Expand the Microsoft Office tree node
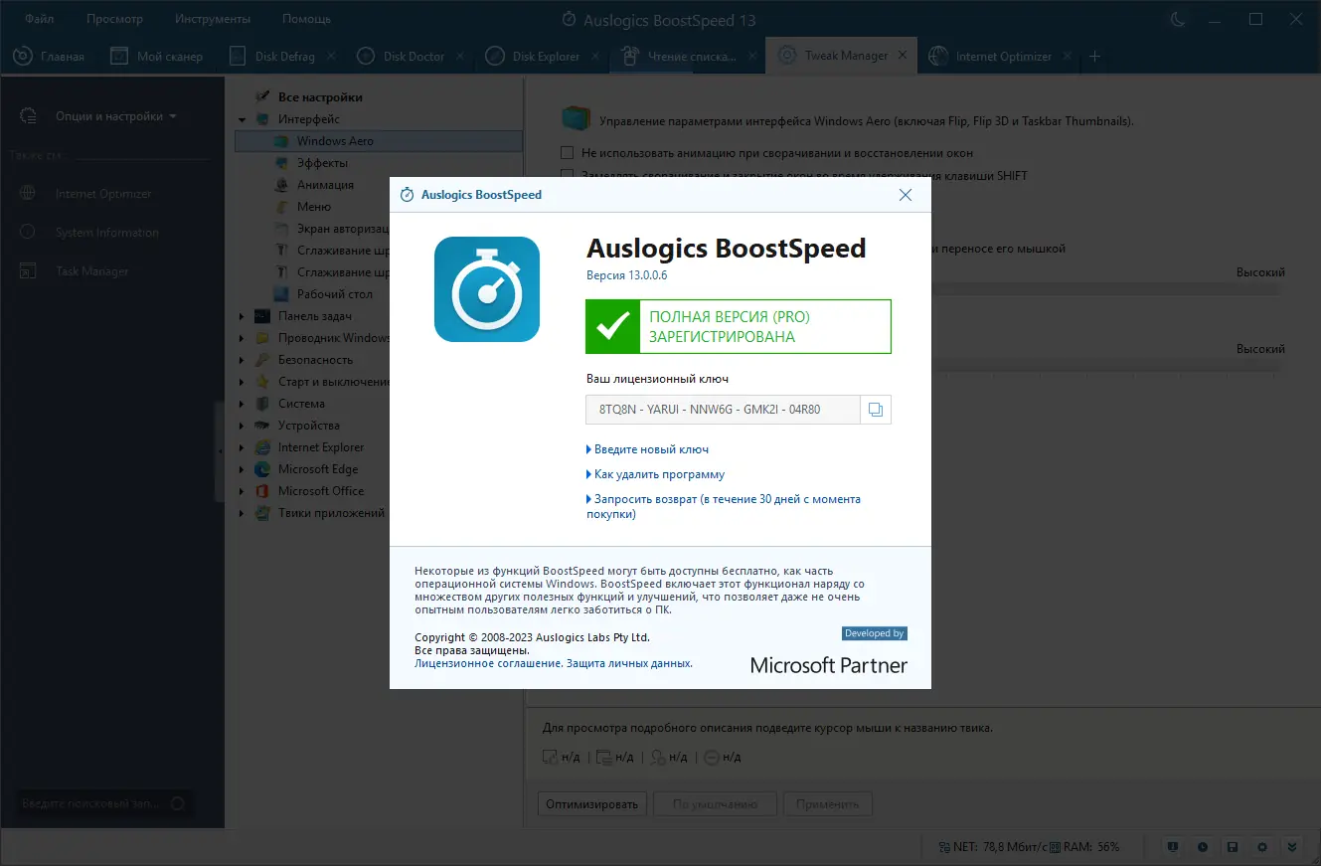The width and height of the screenshot is (1321, 866). tap(242, 491)
